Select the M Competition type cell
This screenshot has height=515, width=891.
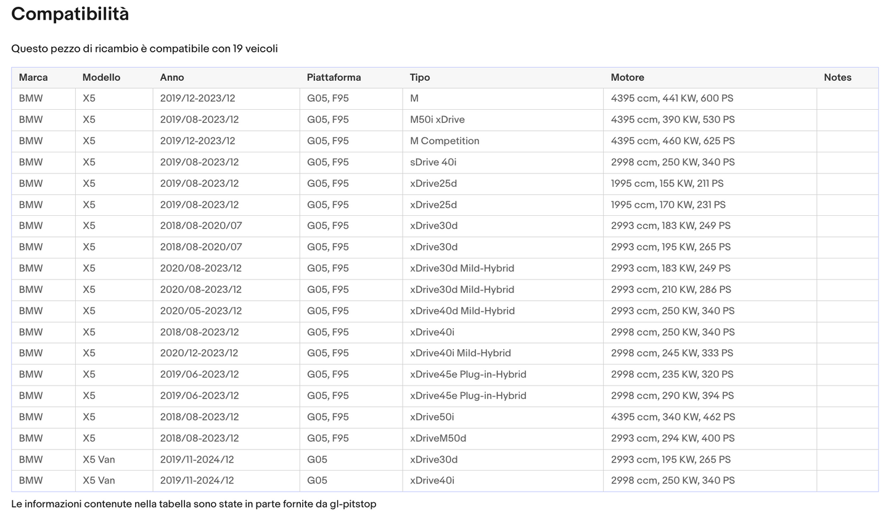point(444,141)
